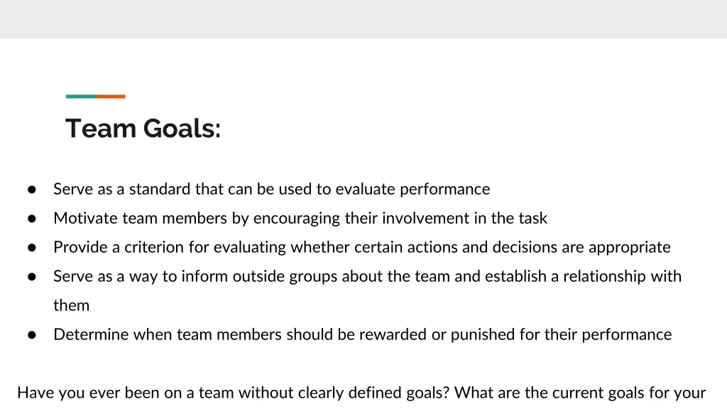Click the word "appropriate" in third bullet
The image size is (727, 409).
pyautogui.click(x=630, y=248)
